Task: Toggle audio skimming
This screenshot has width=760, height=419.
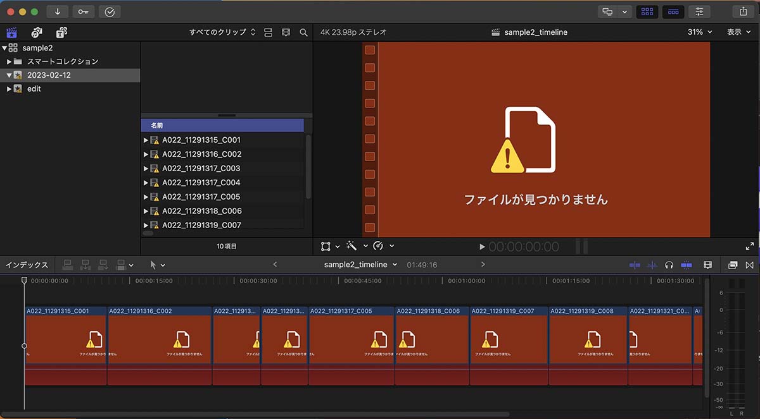Action: pyautogui.click(x=652, y=265)
